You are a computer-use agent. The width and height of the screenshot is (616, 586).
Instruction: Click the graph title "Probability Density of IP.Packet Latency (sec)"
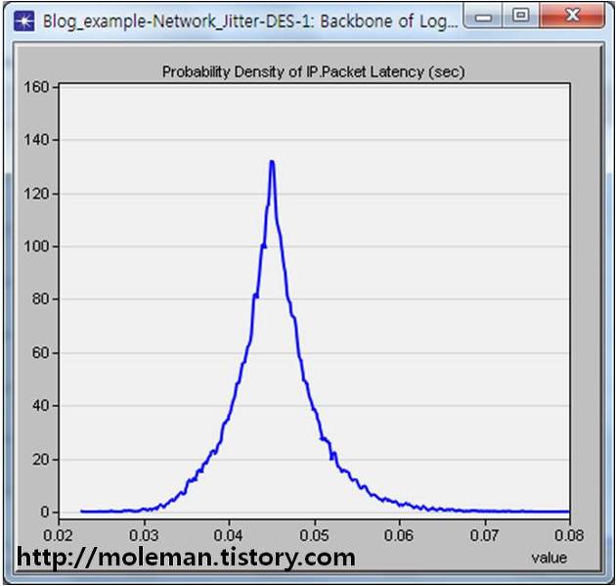coord(314,72)
